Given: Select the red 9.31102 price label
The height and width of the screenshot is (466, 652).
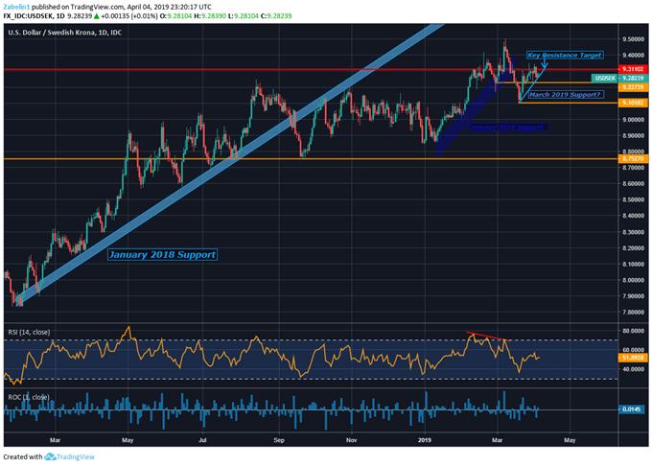Looking at the screenshot, I should pos(633,69).
